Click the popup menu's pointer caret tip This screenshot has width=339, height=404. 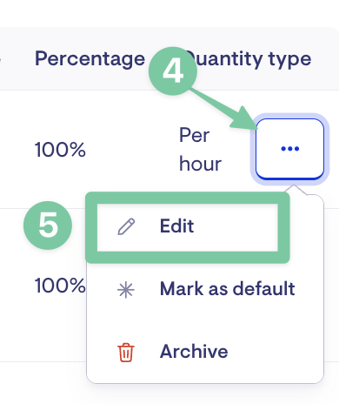click(x=294, y=185)
